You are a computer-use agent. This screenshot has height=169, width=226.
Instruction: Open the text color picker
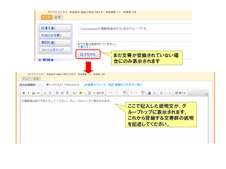point(75,93)
